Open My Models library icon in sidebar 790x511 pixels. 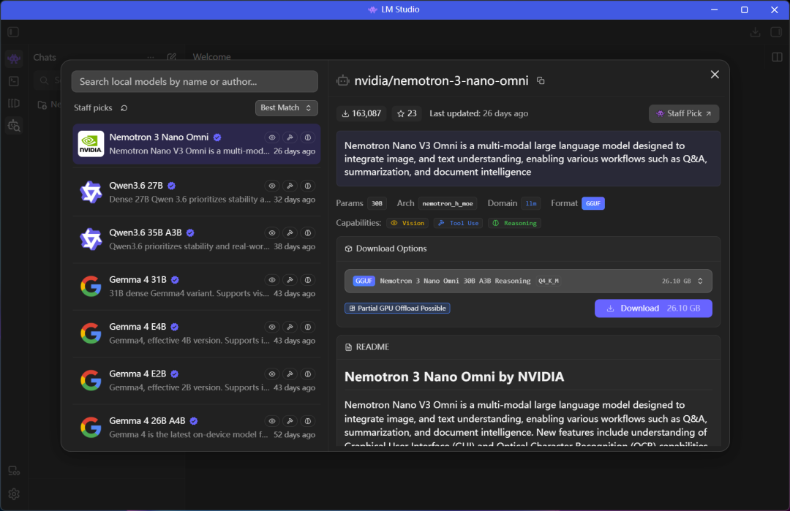tap(14, 103)
